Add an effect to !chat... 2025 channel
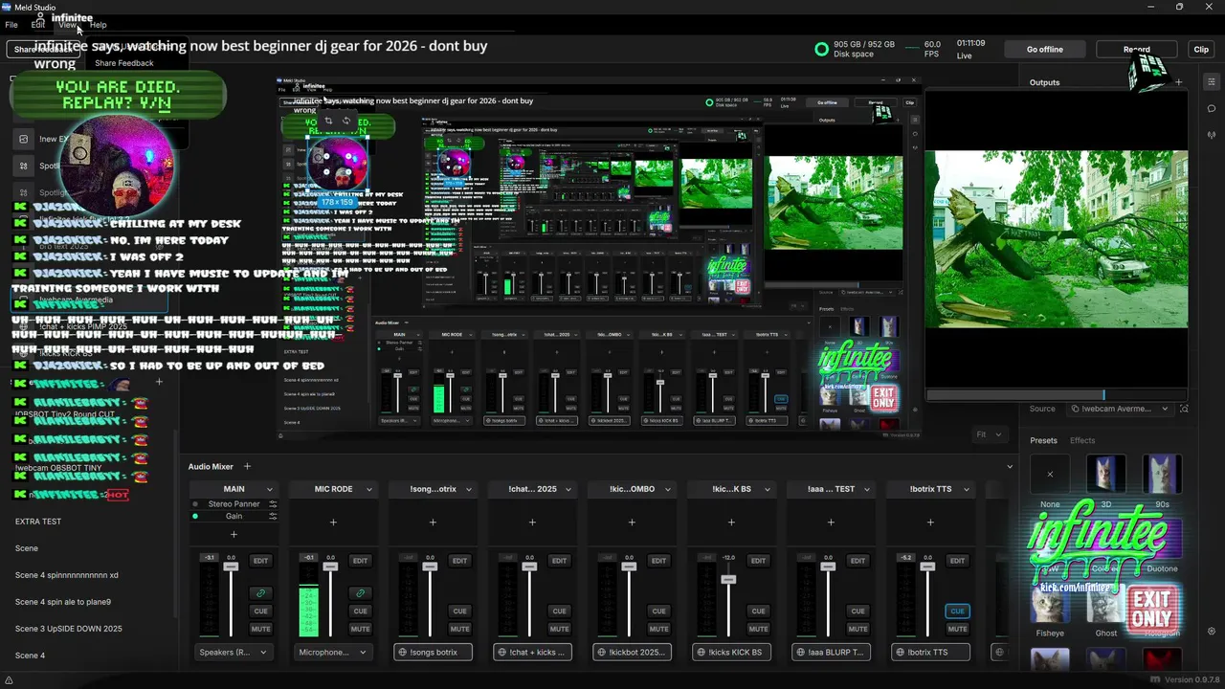1225x689 pixels. (532, 522)
